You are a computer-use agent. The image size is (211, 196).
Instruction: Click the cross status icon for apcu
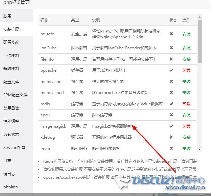click(x=171, y=115)
